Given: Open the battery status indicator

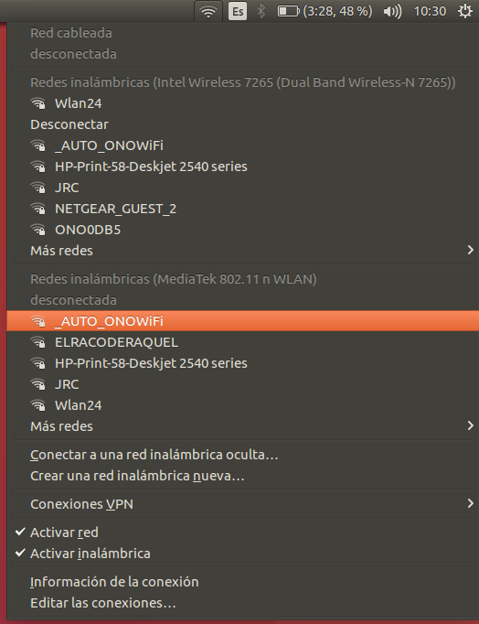Looking at the screenshot, I should 325,11.
